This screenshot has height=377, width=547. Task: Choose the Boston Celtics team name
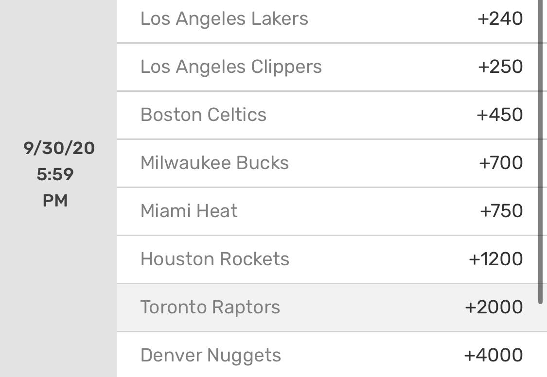(x=203, y=115)
